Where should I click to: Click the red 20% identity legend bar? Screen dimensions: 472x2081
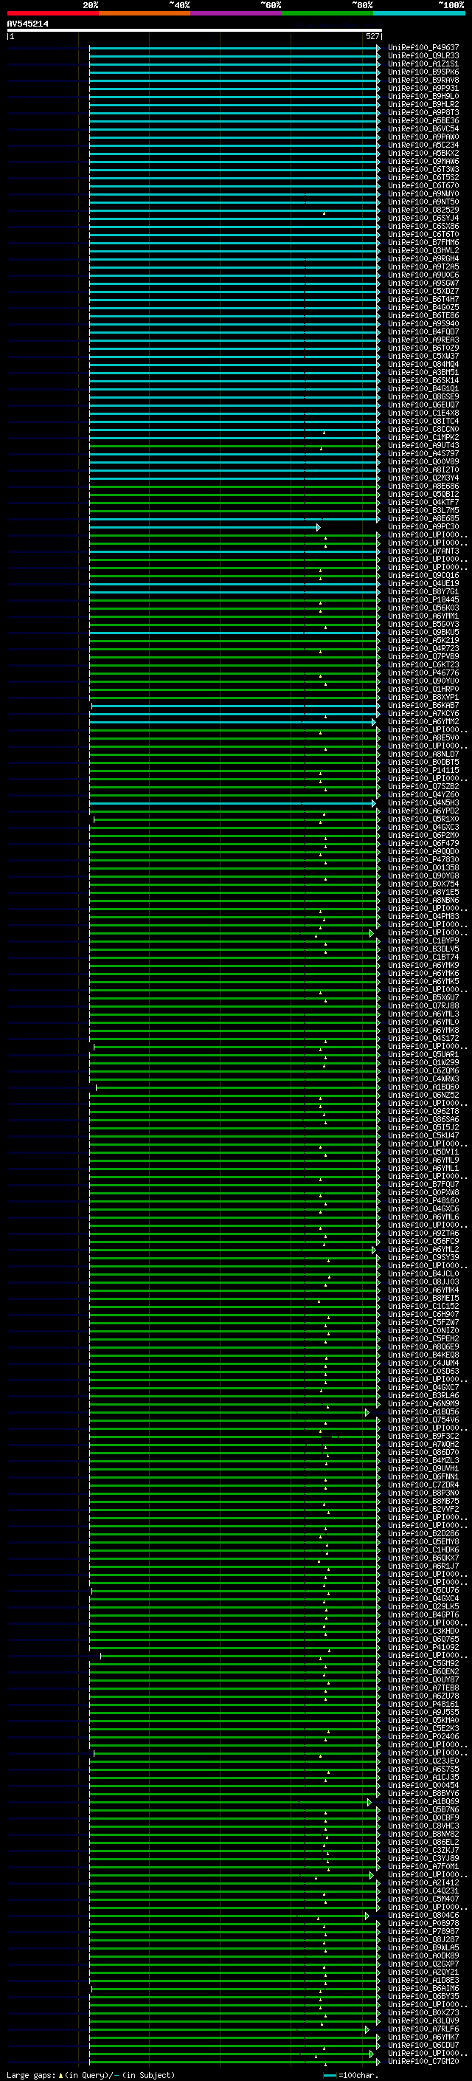(52, 13)
